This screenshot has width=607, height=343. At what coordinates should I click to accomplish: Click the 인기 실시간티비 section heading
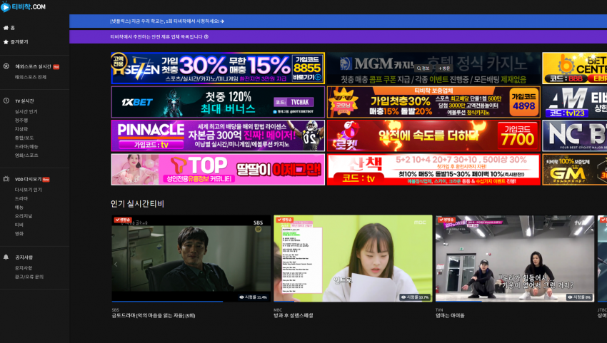click(137, 204)
